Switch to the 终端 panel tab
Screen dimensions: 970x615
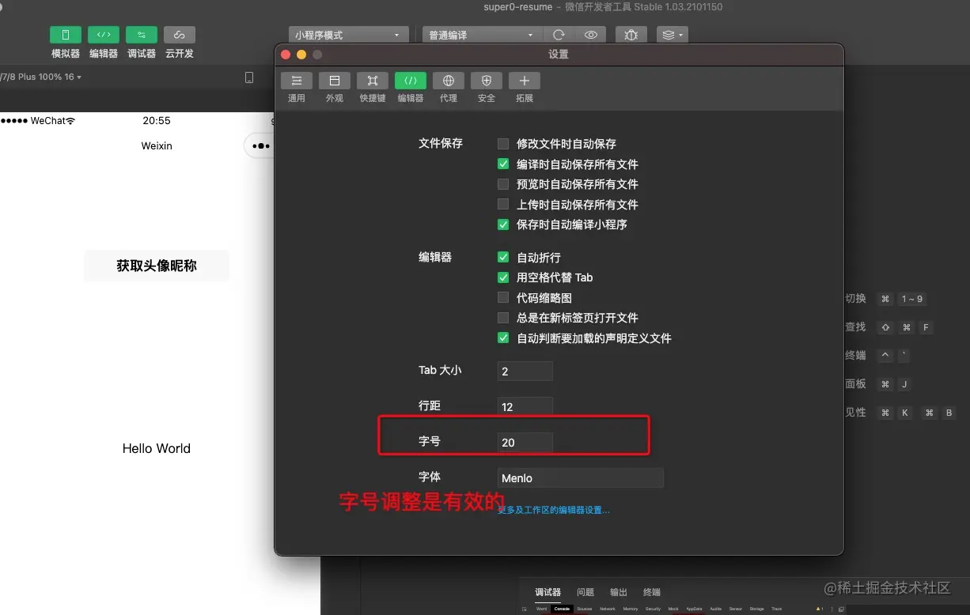point(652,592)
